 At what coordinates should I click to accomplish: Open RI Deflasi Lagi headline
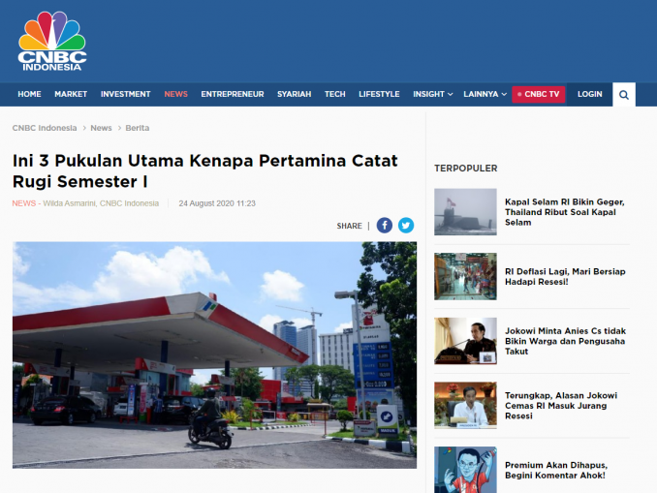coord(565,276)
